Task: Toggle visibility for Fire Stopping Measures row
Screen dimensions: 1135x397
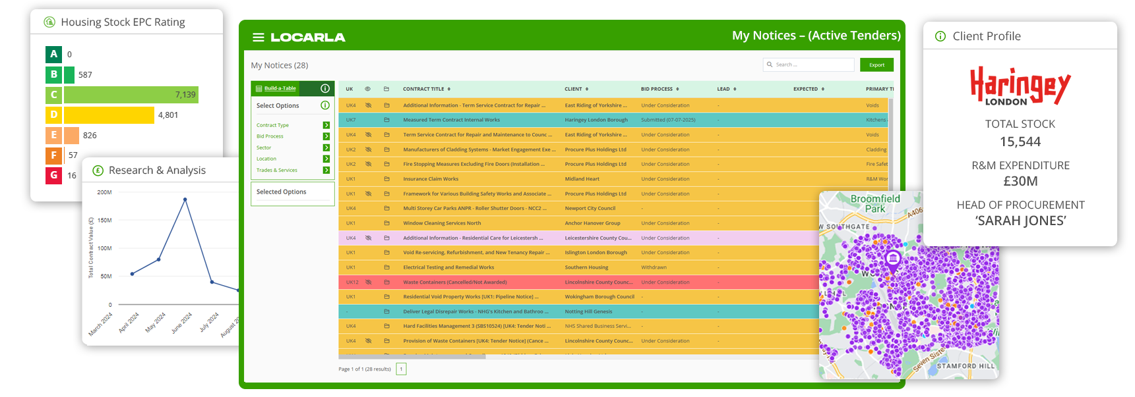Action: (369, 164)
